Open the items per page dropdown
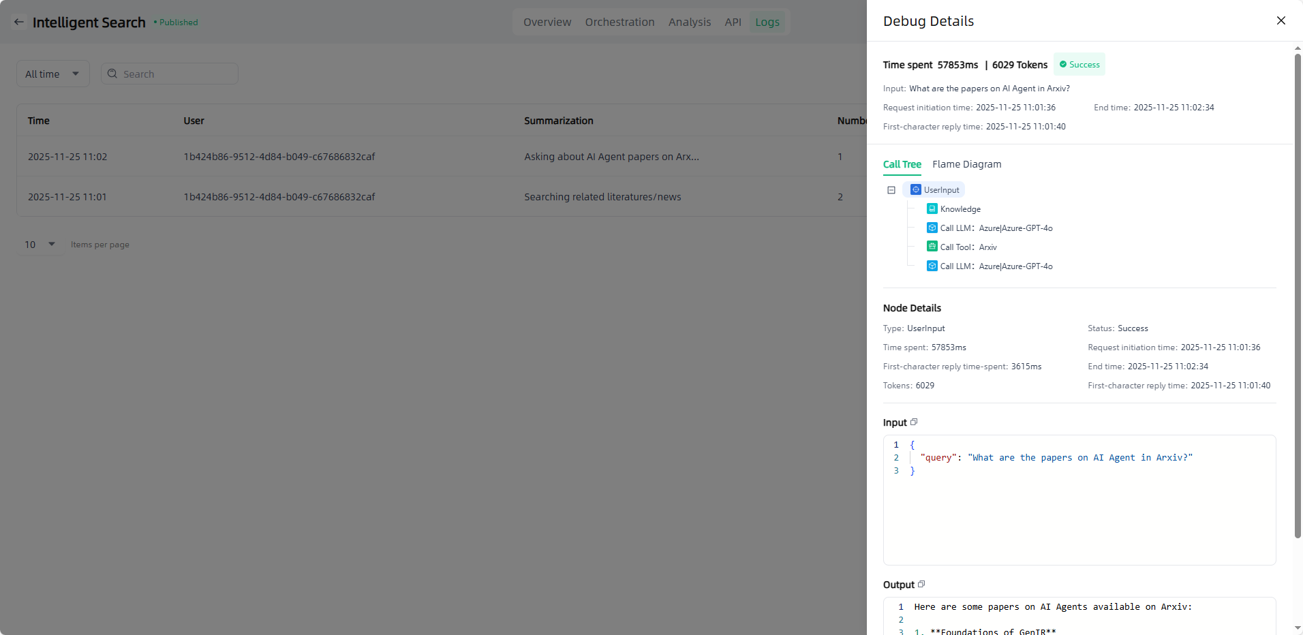The image size is (1303, 635). 40,245
